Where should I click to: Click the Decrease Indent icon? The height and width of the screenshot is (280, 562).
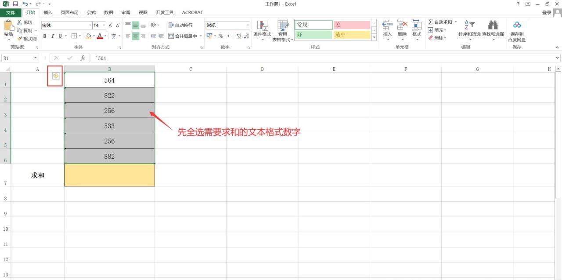tap(153, 36)
